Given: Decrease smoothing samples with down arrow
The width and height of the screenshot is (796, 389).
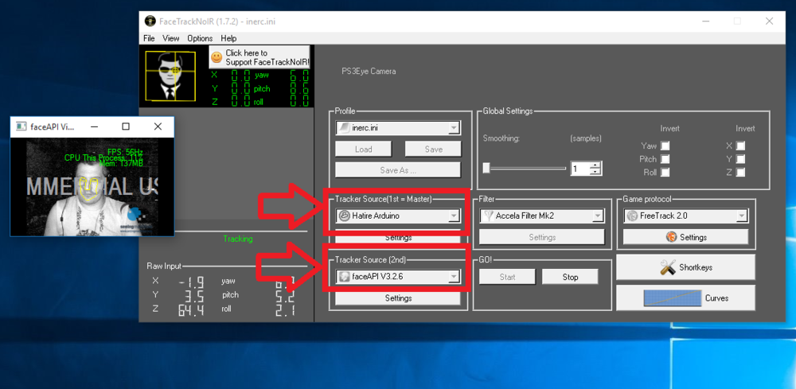Looking at the screenshot, I should point(595,172).
